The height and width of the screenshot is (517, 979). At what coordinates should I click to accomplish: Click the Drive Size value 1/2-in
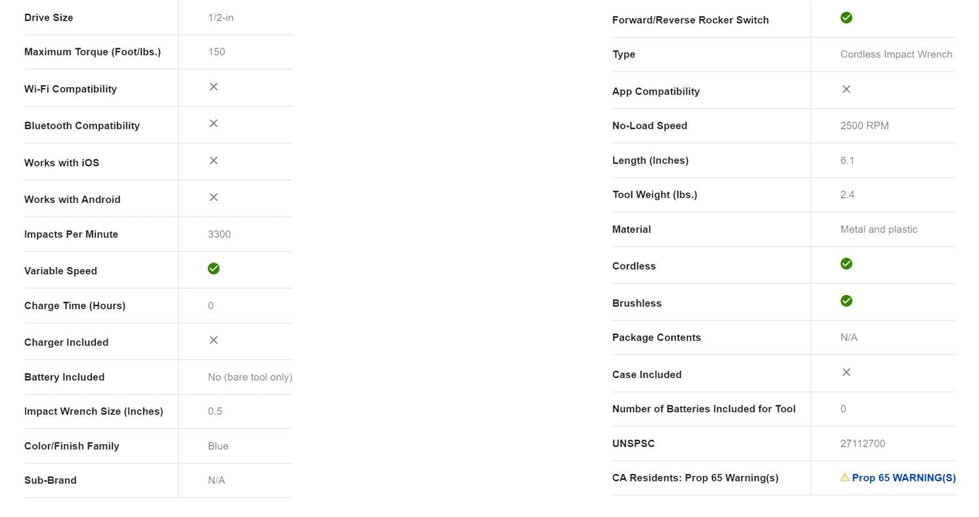click(x=221, y=18)
